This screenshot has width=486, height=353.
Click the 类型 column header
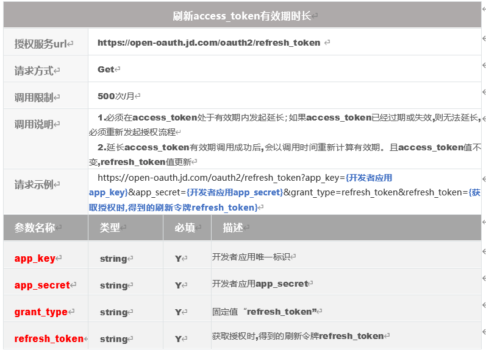pos(126,228)
